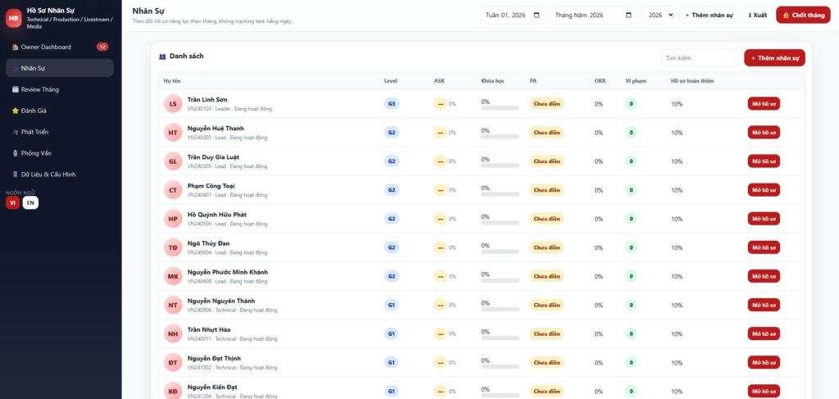The width and height of the screenshot is (839, 399).
Task: Click the Tìm kiếm search field
Action: pos(701,58)
